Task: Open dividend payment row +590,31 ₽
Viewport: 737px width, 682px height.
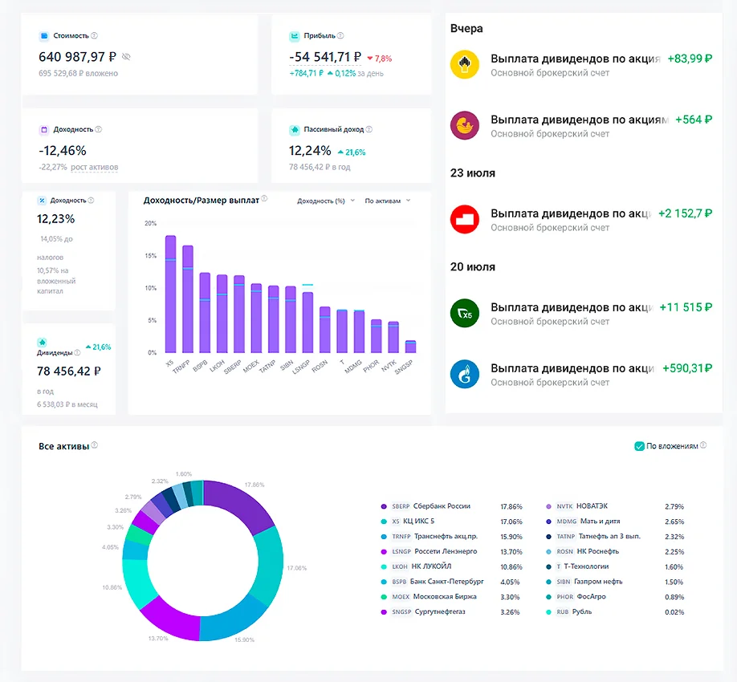Action: tap(581, 375)
